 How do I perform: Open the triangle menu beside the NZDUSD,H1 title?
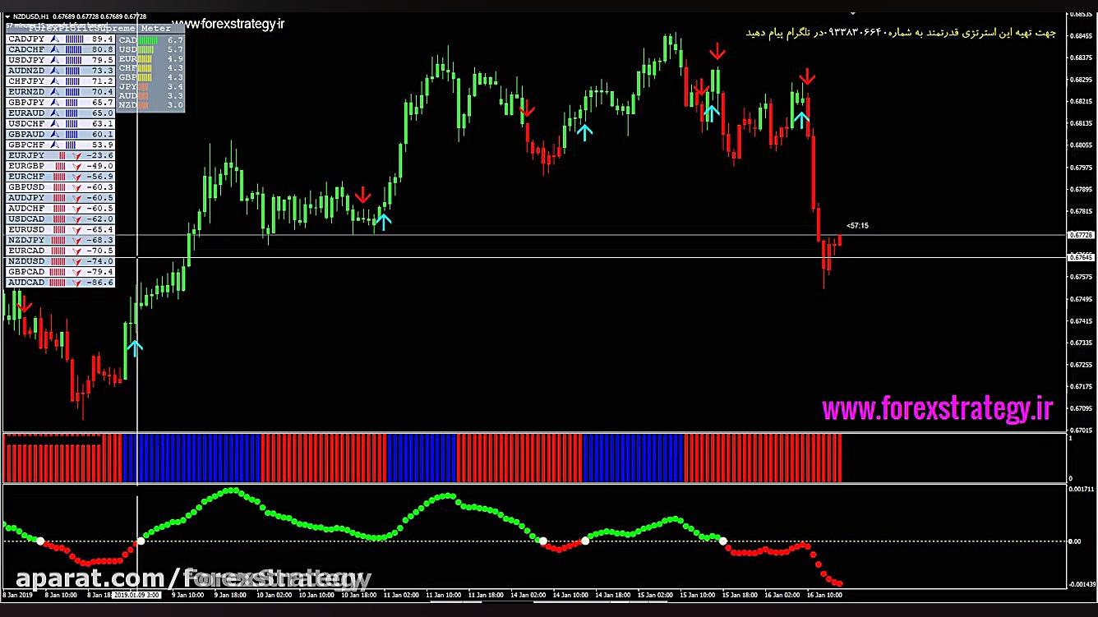[x=7, y=16]
